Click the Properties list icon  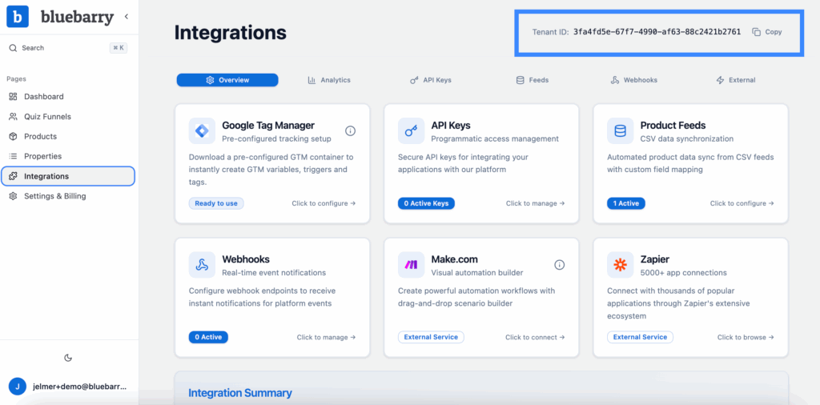[13, 156]
